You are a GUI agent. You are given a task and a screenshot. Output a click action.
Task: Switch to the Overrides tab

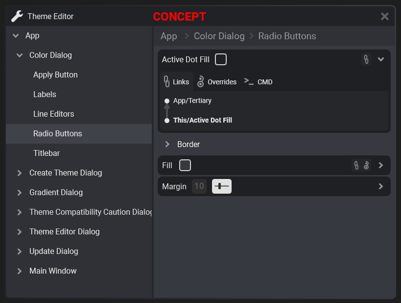click(217, 82)
